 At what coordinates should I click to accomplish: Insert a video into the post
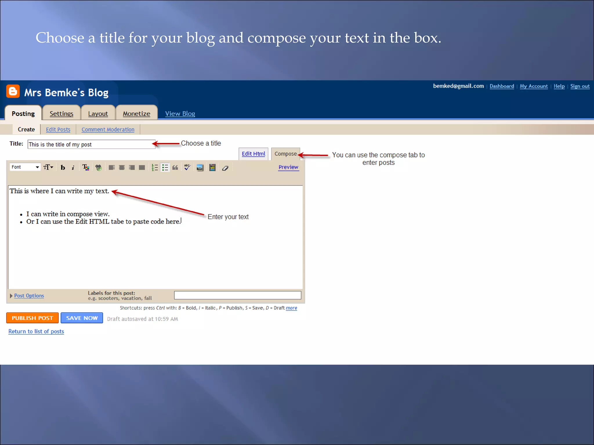pyautogui.click(x=212, y=167)
